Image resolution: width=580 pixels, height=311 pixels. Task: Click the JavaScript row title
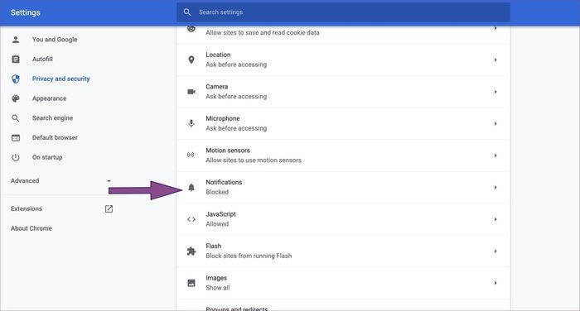[x=221, y=214]
